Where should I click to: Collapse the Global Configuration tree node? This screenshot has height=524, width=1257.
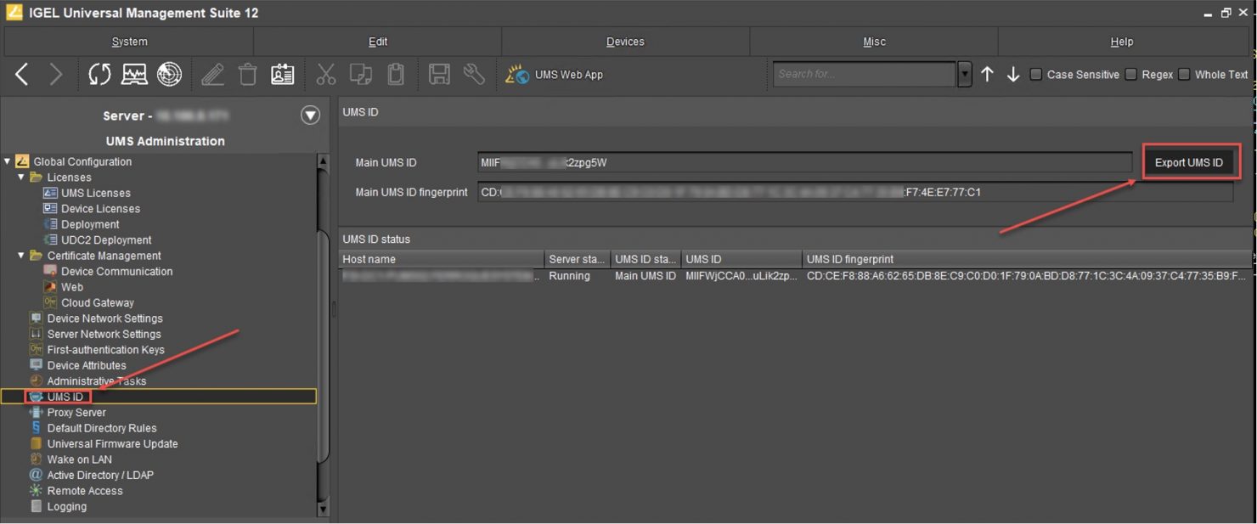tap(8, 161)
